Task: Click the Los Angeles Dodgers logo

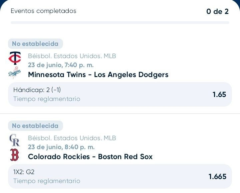Action: tap(15, 73)
